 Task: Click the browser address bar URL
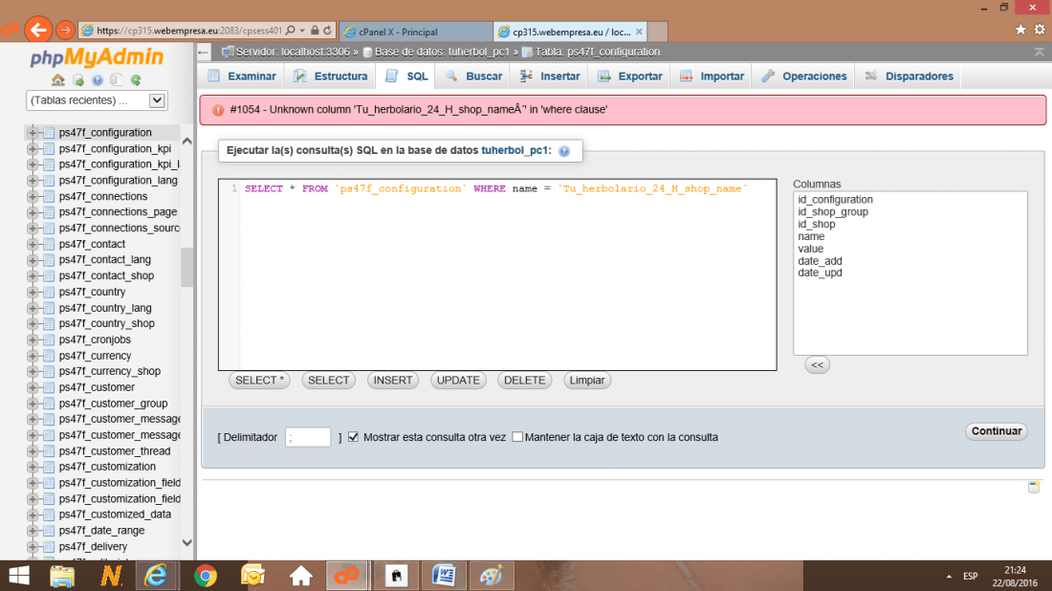188,31
